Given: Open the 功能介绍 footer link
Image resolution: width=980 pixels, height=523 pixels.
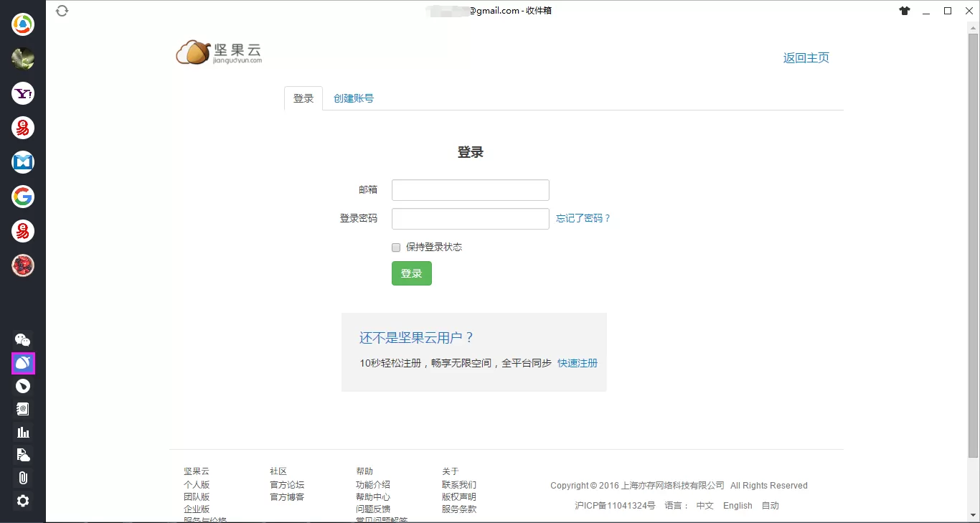Looking at the screenshot, I should coord(373,485).
